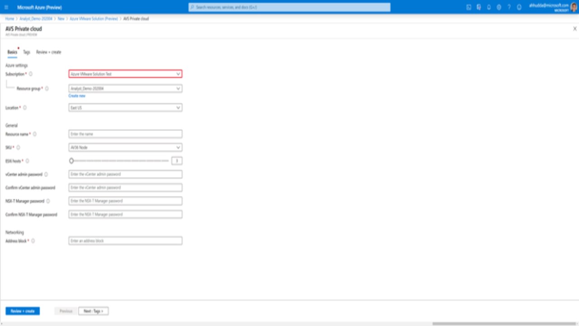Show info tooltip for SKU
579x326 pixels.
click(19, 148)
